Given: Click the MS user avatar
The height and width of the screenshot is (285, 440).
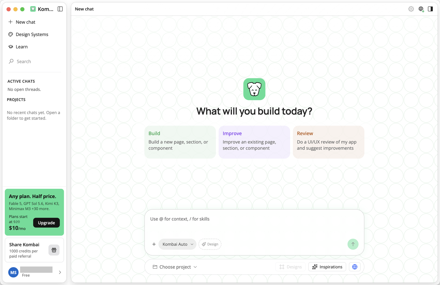Looking at the screenshot, I should 14,272.
